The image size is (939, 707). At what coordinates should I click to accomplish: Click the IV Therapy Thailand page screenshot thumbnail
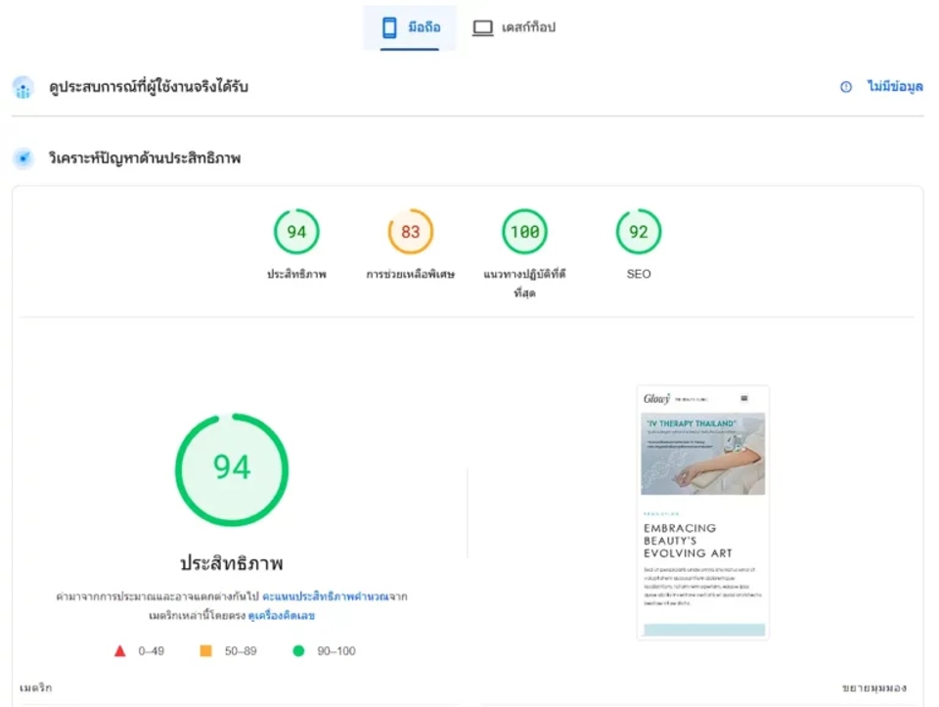702,513
